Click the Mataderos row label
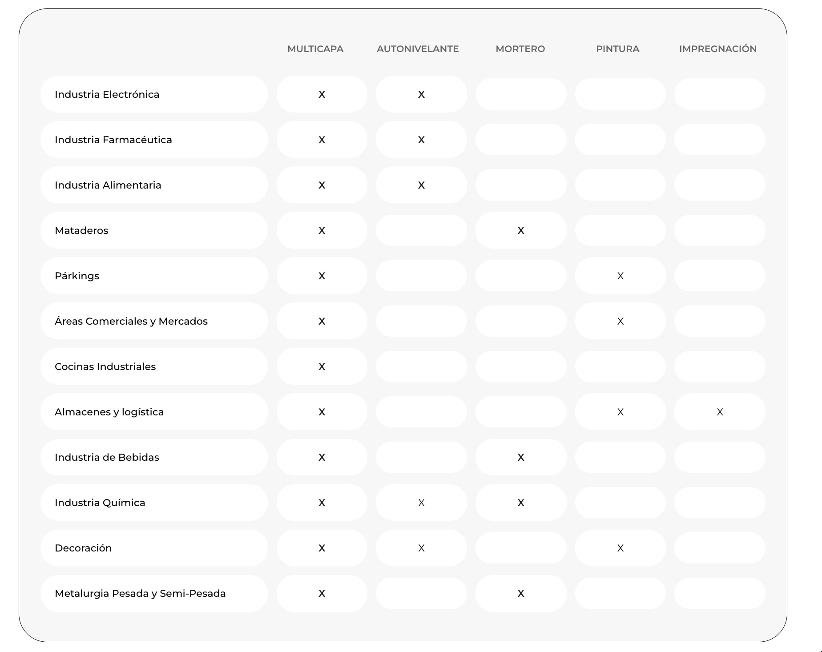The image size is (822, 652). click(x=81, y=230)
